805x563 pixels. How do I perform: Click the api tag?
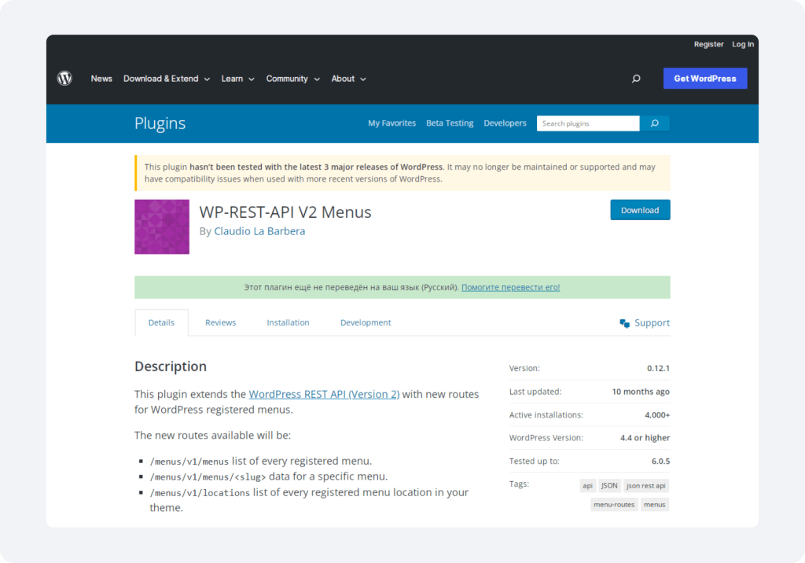(x=588, y=485)
